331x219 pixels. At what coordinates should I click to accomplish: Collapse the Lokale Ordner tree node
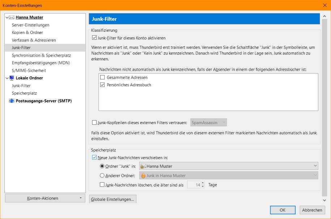7,78
